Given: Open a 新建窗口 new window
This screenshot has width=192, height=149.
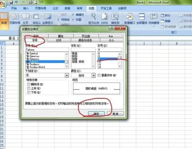Looking at the screenshot, I should [x=129, y=19].
